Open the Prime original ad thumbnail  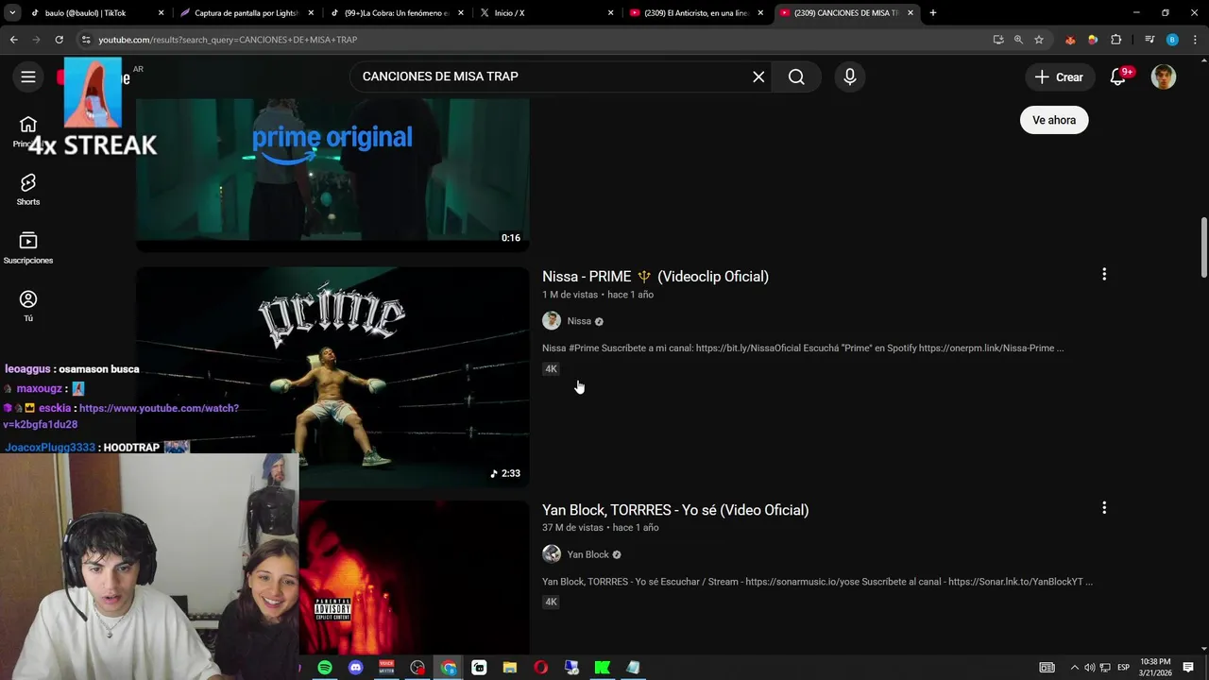(x=332, y=175)
